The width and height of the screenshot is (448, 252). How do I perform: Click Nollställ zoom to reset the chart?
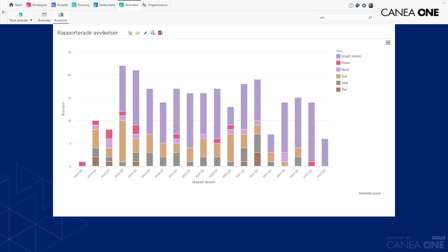370,193
